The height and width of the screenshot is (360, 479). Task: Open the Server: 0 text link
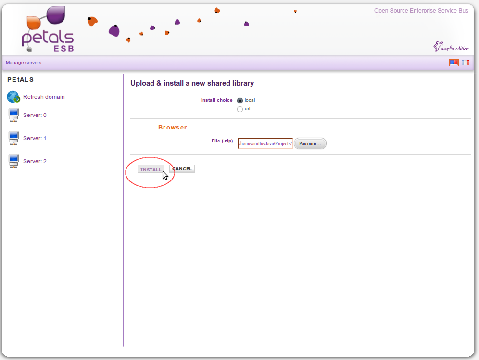point(35,115)
